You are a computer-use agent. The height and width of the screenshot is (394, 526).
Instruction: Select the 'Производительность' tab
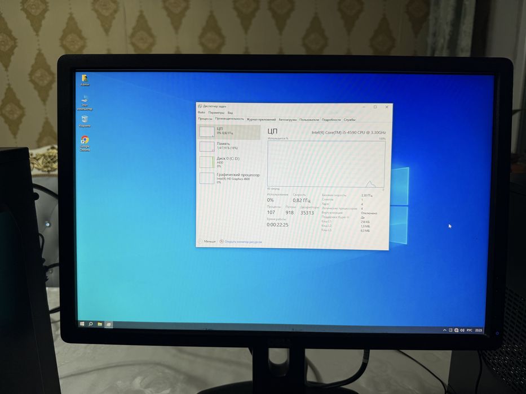(229, 119)
